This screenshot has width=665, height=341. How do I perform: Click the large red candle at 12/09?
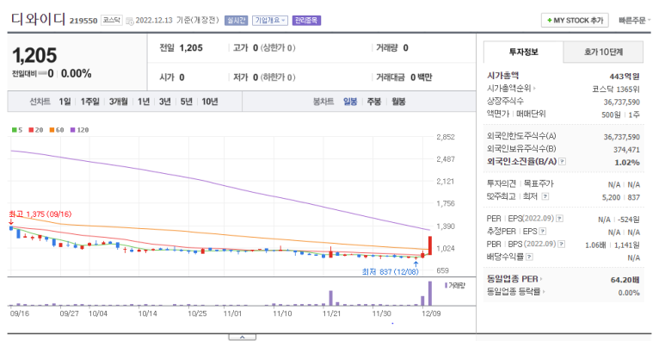[430, 245]
